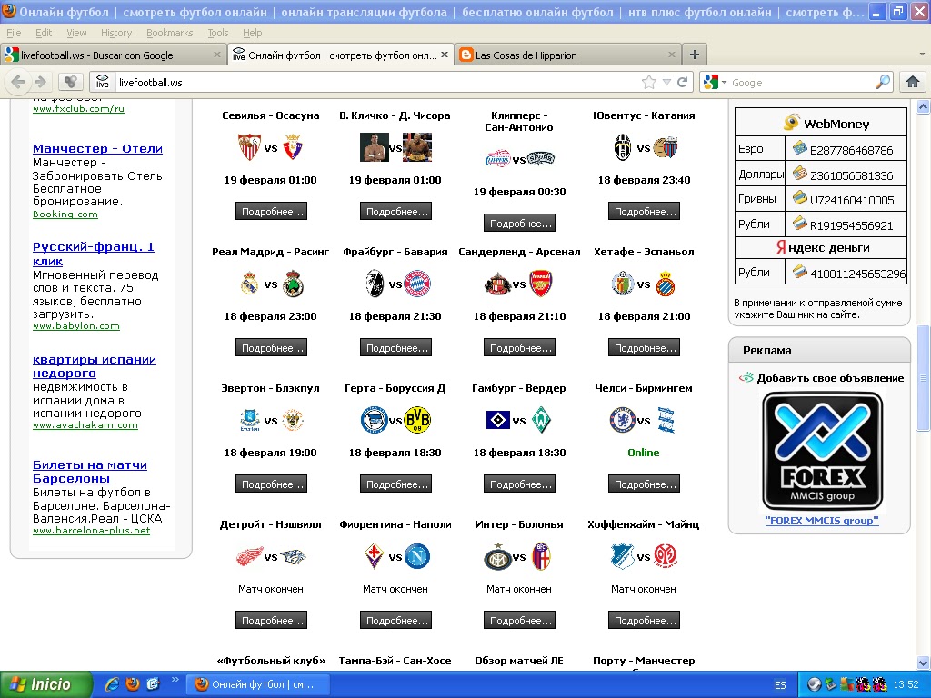The width and height of the screenshot is (931, 698).
Task: Open the Edit menu
Action: (44, 33)
